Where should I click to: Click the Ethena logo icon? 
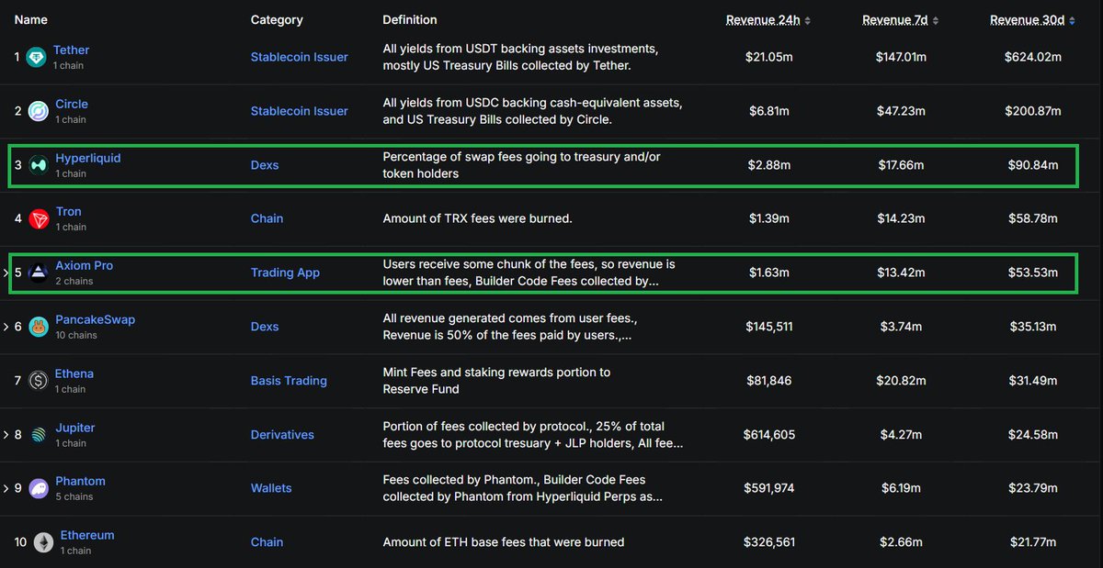38,381
